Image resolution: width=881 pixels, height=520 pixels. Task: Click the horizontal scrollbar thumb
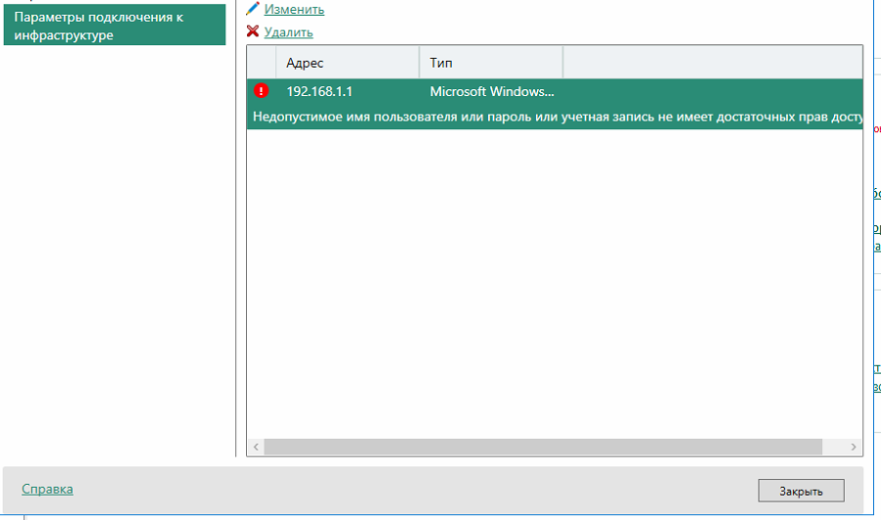click(543, 447)
